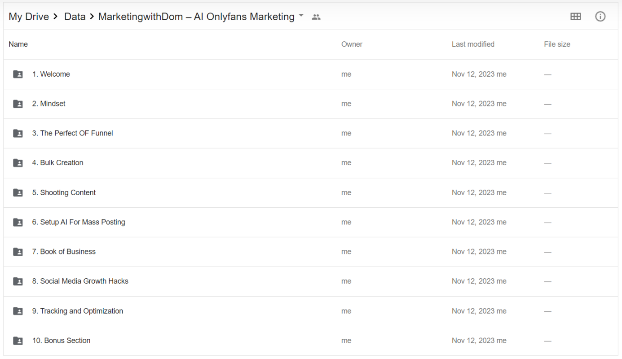Screen dimensions: 622x359
Task: Open the view details info panel
Action: (600, 17)
